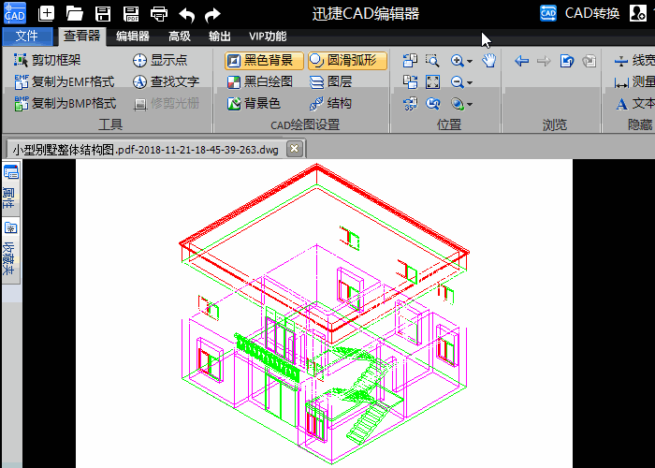Click the zoom out magnifier icon

(457, 82)
